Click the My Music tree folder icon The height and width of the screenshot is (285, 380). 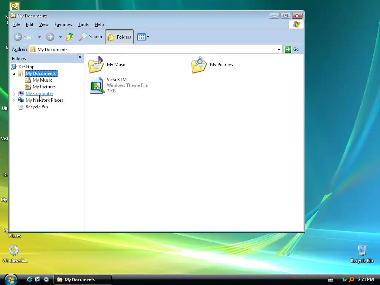click(28, 80)
